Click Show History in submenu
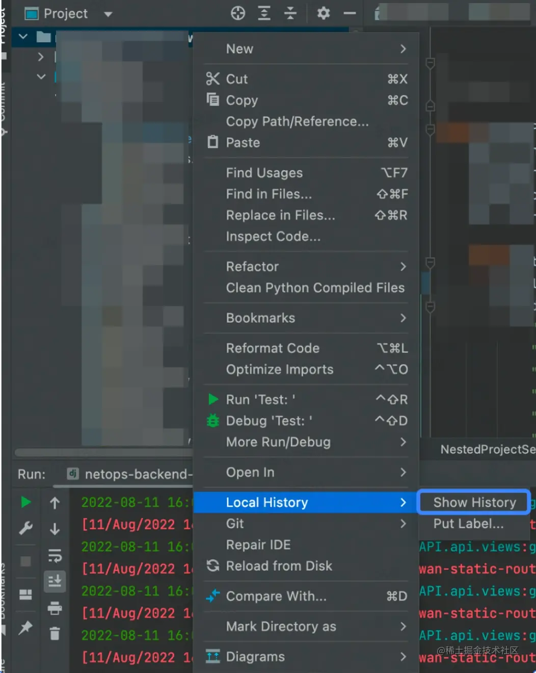This screenshot has height=673, width=536. pyautogui.click(x=474, y=503)
